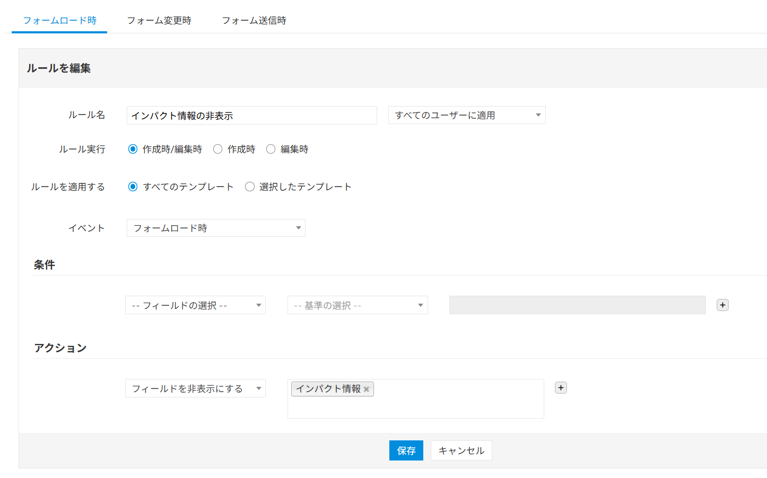Choose the 編集時 radio option
The image size is (767, 478).
click(271, 149)
